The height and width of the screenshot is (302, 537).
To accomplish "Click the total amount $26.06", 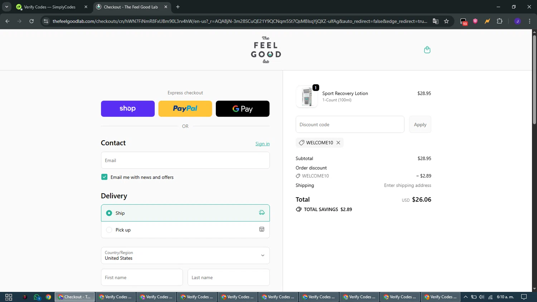I will coord(422,200).
